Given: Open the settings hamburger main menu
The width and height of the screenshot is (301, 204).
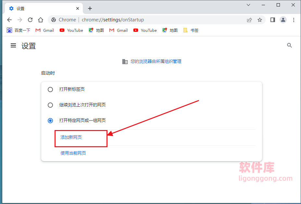Looking at the screenshot, I should [x=13, y=46].
